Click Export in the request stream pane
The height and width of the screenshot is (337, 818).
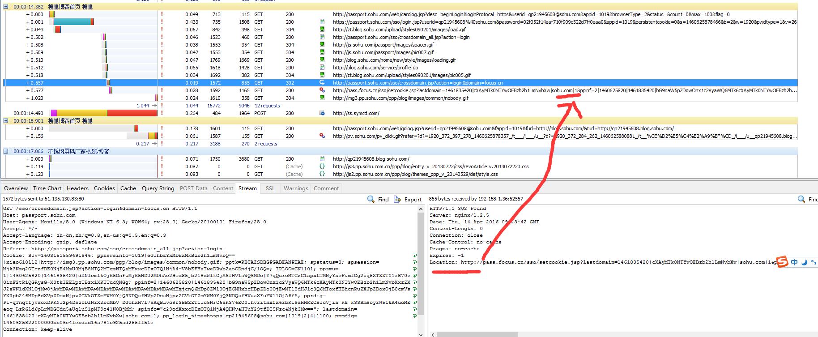408,199
